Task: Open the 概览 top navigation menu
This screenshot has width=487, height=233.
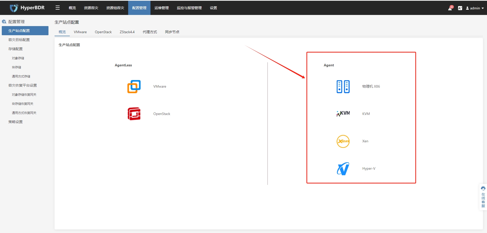Action: point(72,8)
